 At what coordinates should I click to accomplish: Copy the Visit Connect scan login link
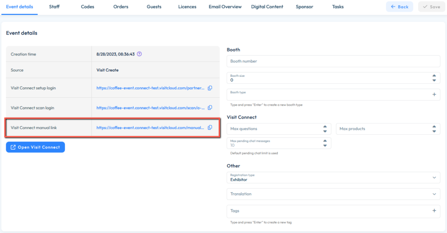210,108
